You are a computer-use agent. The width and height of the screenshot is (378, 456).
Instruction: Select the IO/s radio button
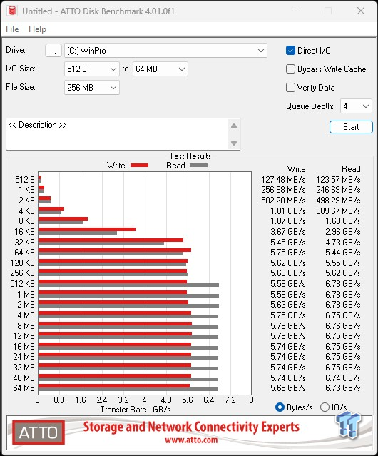[x=325, y=407]
